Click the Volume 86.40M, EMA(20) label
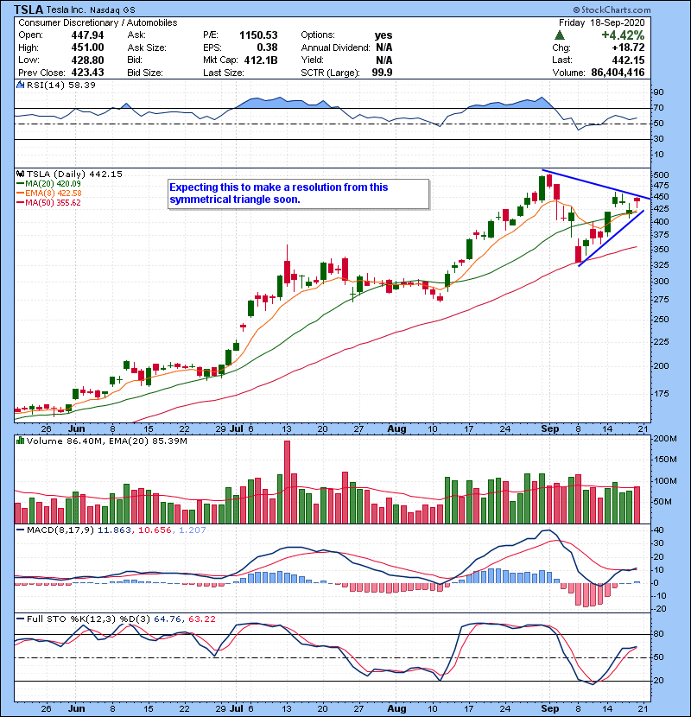The image size is (691, 717). tap(106, 441)
